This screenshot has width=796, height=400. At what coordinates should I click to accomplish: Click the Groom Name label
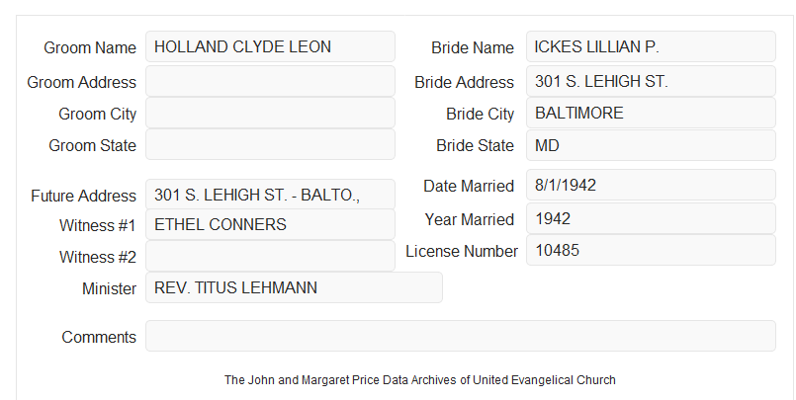(x=90, y=47)
